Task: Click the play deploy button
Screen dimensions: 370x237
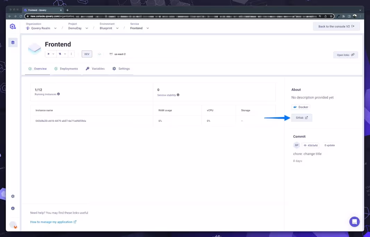Action: coord(49,54)
